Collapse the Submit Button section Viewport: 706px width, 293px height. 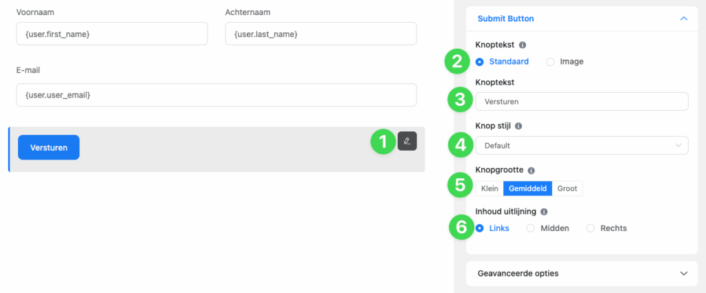coord(683,19)
